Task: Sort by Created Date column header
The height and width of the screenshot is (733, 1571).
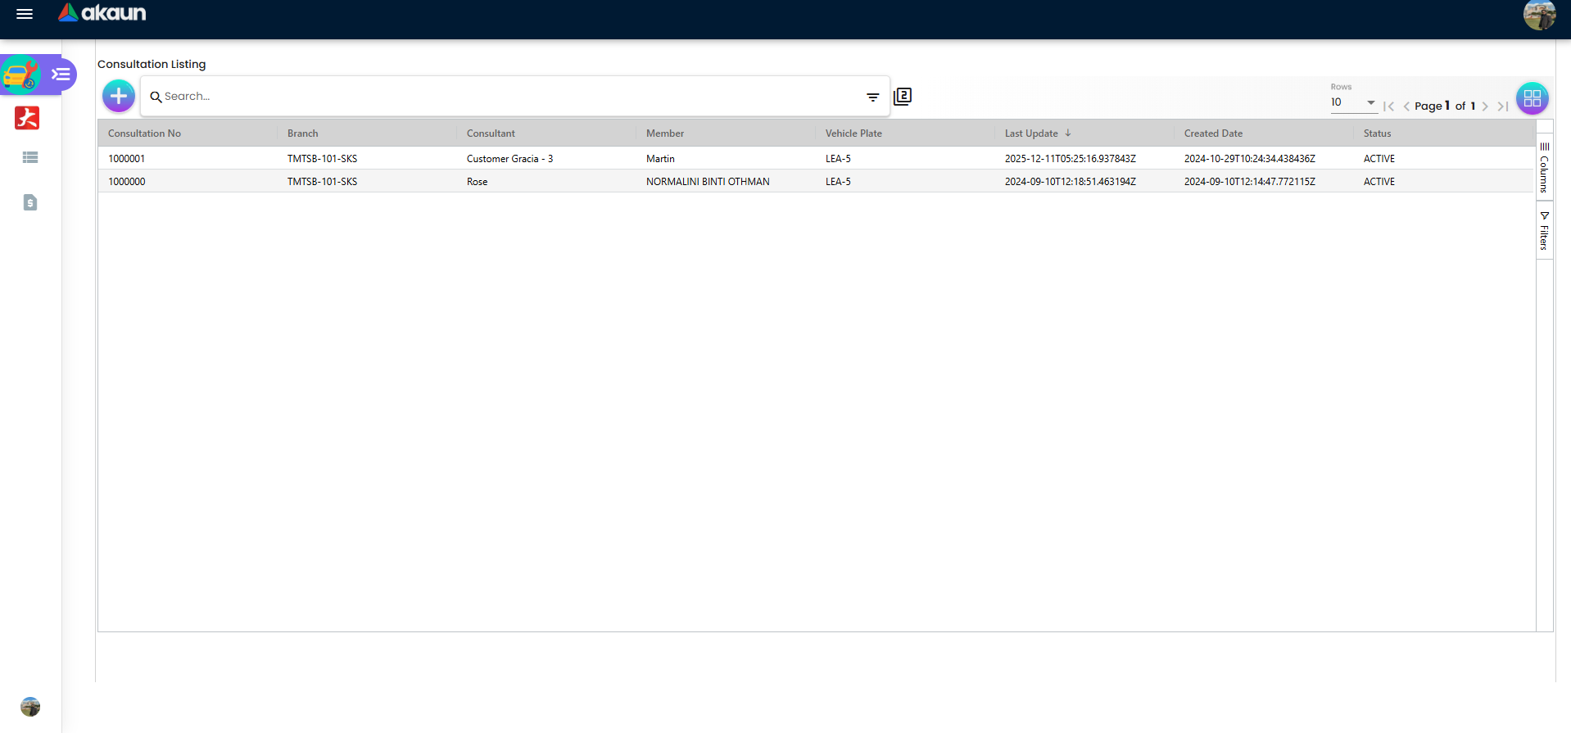Action: click(x=1213, y=133)
